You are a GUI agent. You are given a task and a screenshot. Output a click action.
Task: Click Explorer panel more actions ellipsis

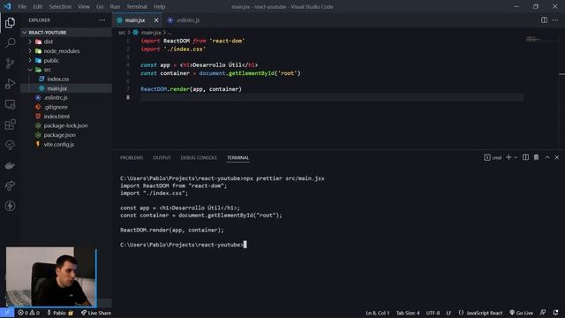[102, 20]
